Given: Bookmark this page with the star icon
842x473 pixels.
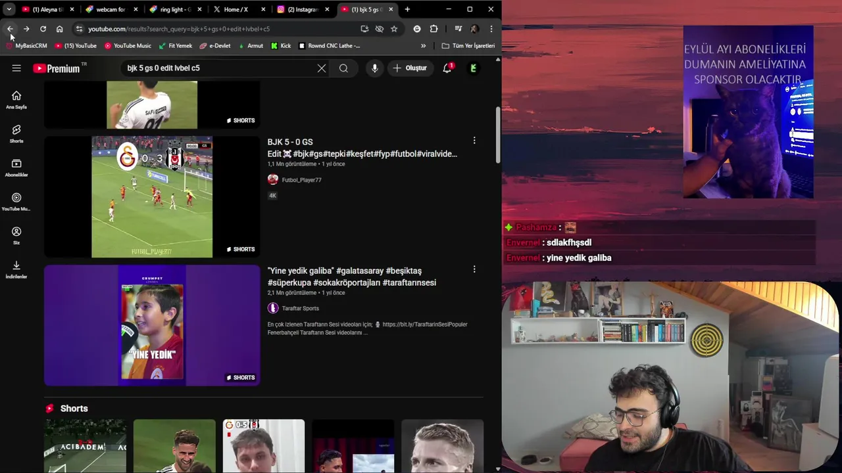Looking at the screenshot, I should 394,29.
